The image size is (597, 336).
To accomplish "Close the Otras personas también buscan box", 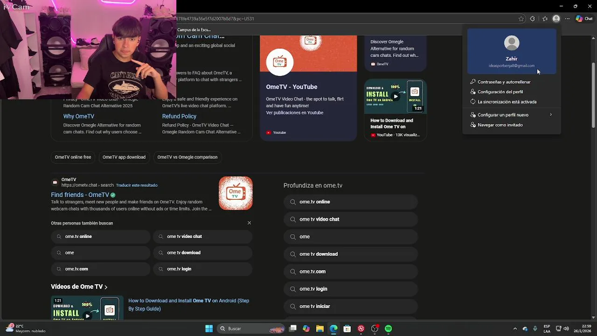I will pyautogui.click(x=249, y=223).
